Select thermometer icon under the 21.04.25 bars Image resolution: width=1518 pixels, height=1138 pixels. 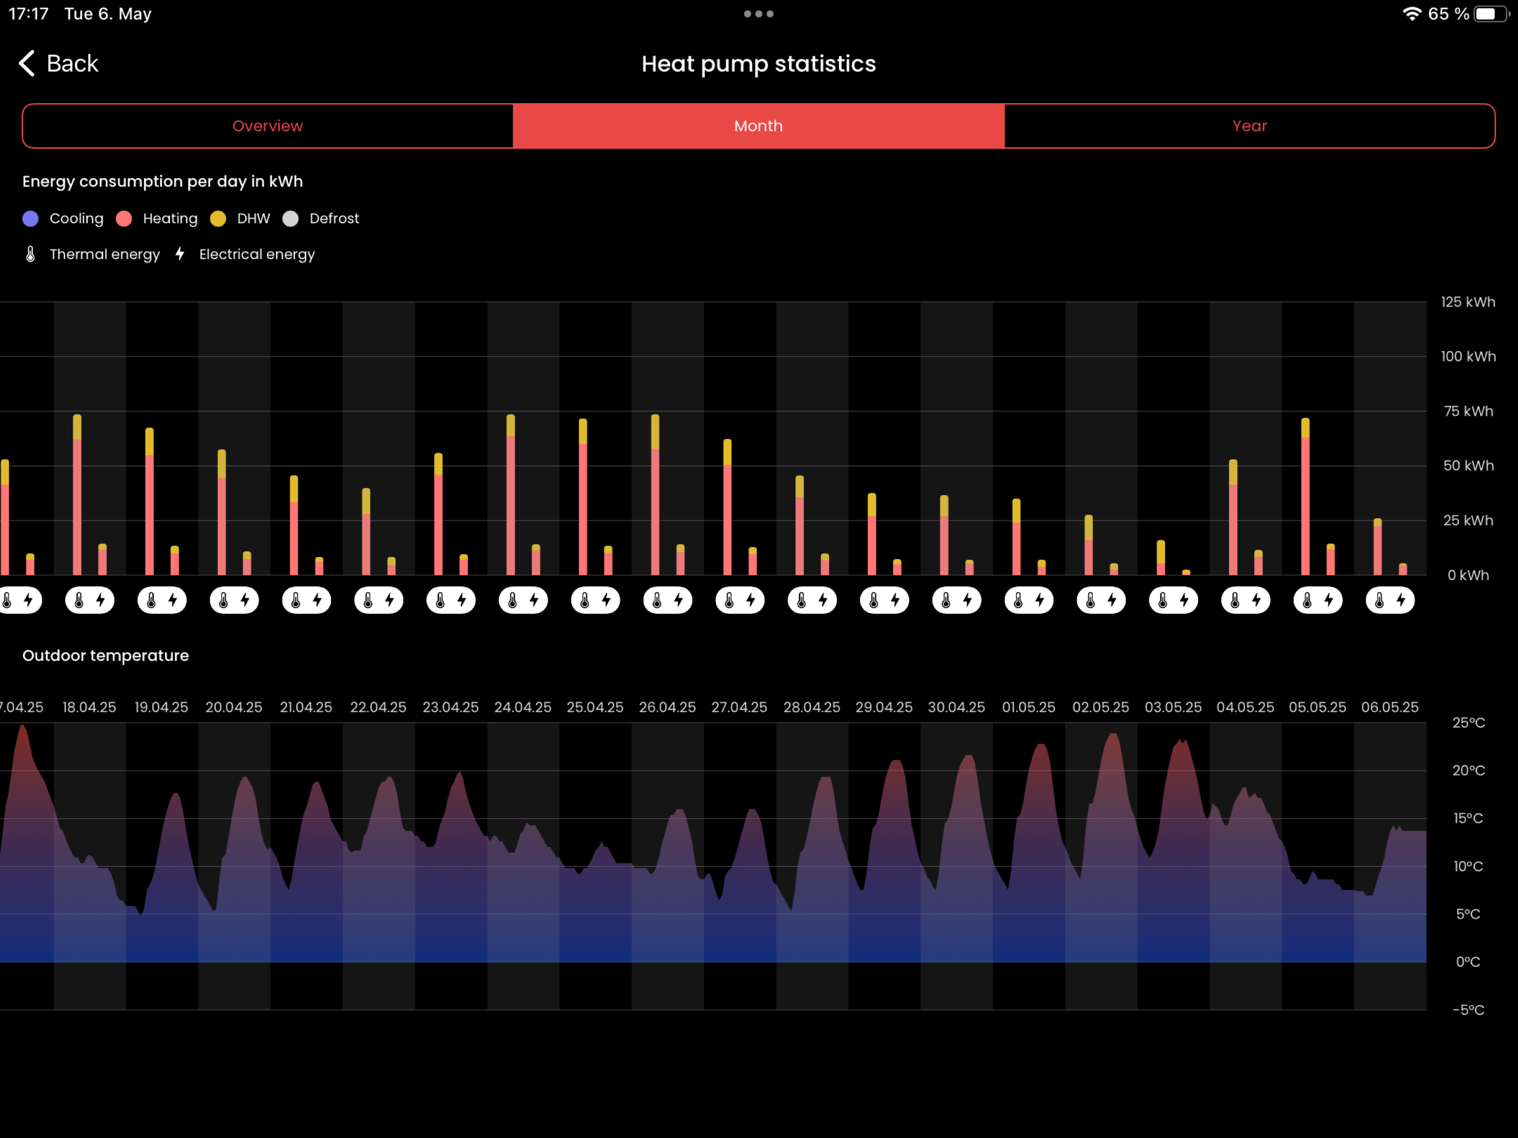pos(296,601)
